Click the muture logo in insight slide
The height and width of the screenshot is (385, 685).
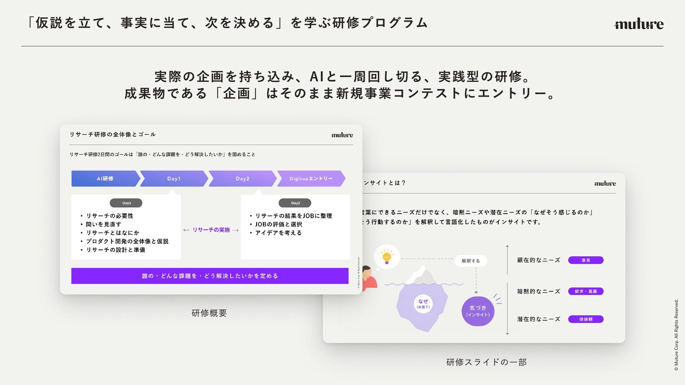click(x=605, y=183)
